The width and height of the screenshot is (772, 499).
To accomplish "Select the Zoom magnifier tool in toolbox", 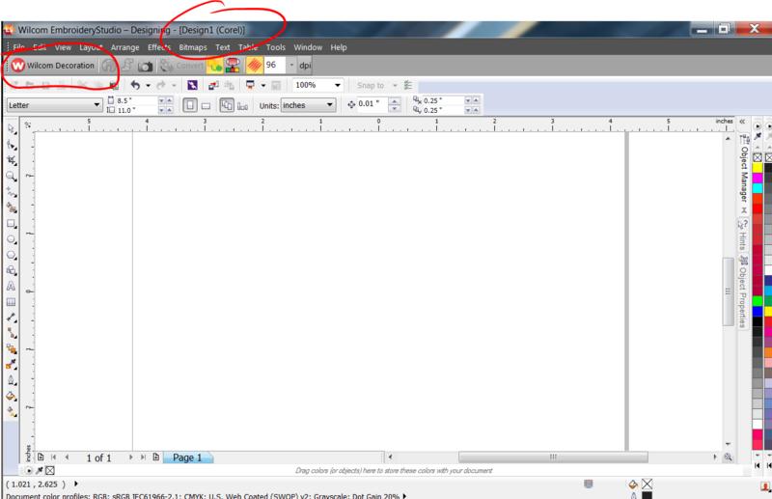I will 11,177.
